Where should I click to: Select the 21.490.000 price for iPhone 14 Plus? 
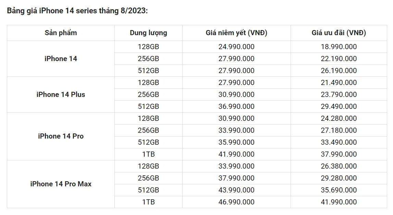(339, 83)
